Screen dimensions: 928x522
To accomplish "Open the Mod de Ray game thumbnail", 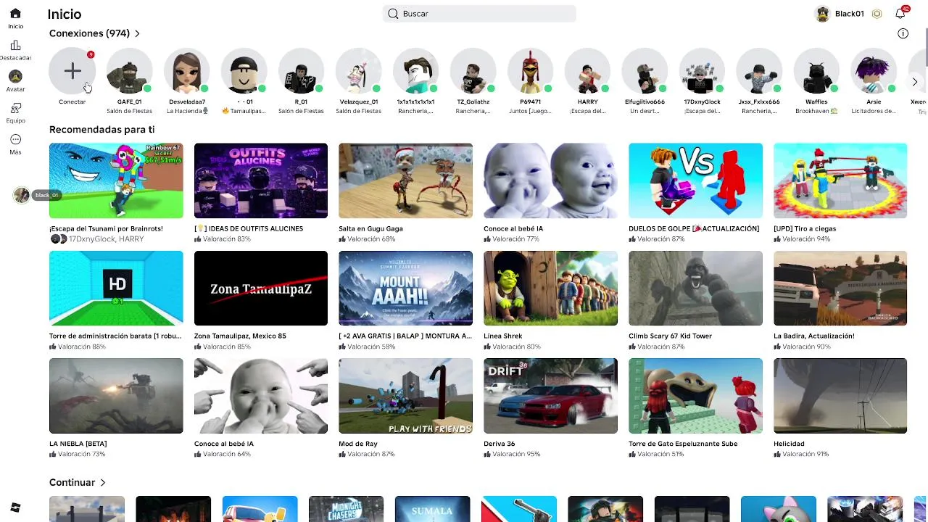I will click(405, 396).
